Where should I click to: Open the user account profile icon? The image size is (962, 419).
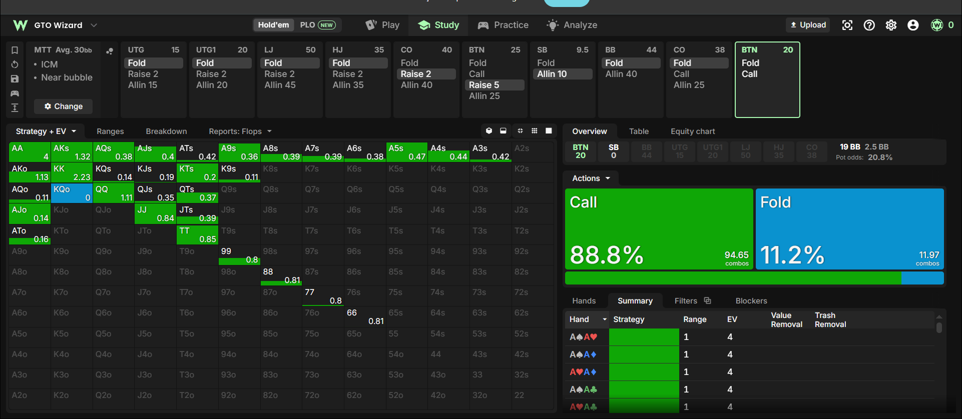913,25
